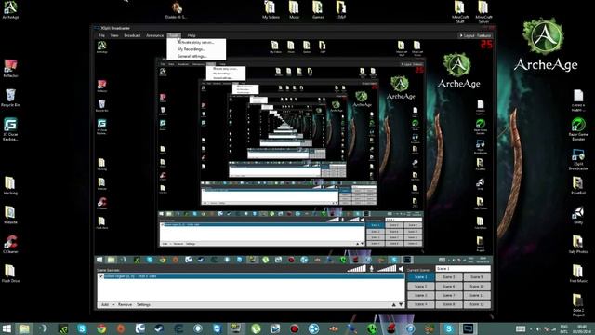
Task: Select Recycle Bin on real desktop left column
Action: click(10, 98)
